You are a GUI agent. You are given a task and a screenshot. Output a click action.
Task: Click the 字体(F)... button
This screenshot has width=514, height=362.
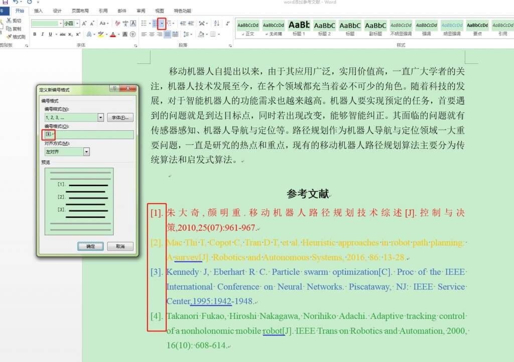click(120, 118)
